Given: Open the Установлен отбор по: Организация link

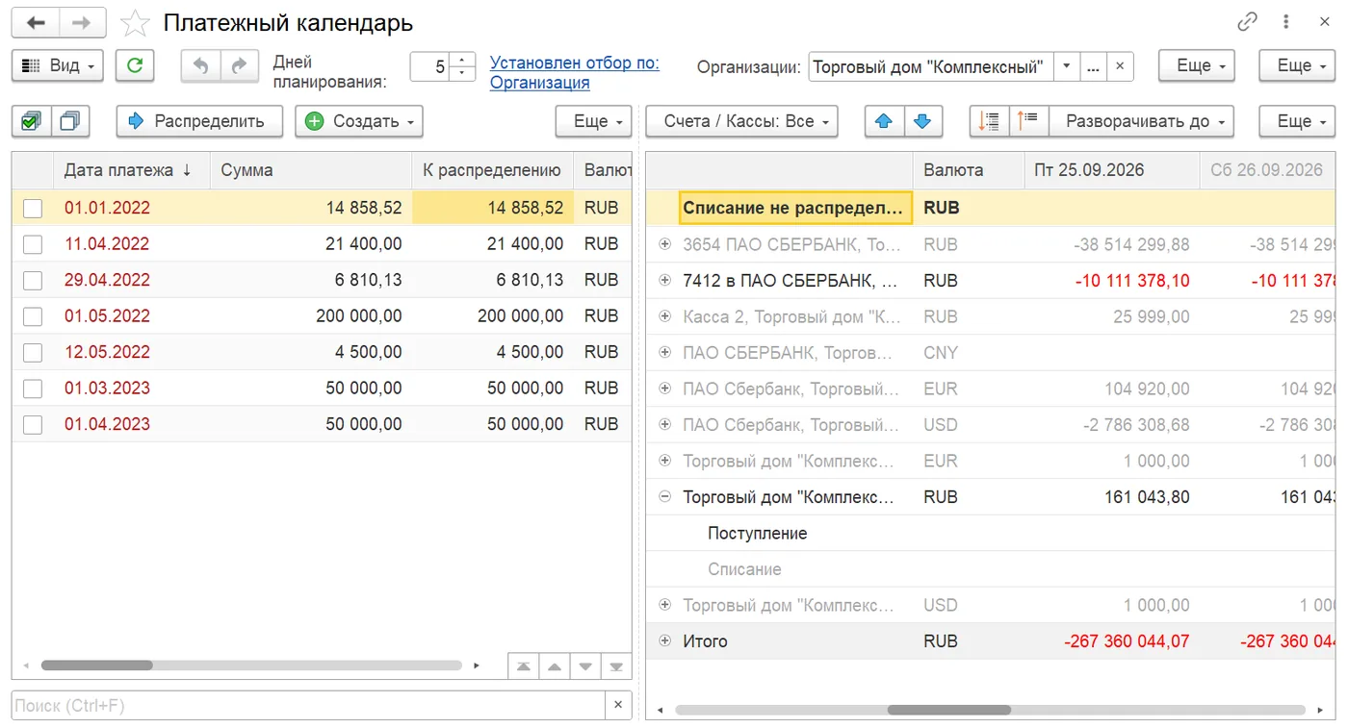Looking at the screenshot, I should [575, 73].
